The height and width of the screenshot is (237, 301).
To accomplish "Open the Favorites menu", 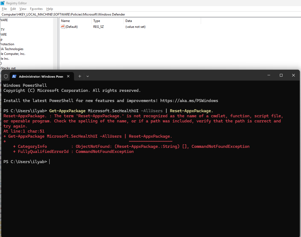I will pos(36,9).
